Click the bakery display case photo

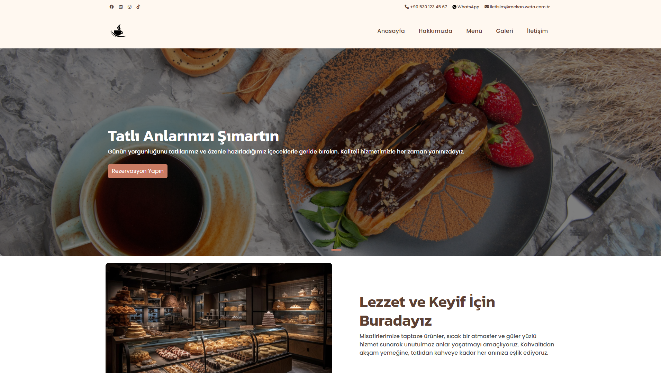coord(219,318)
